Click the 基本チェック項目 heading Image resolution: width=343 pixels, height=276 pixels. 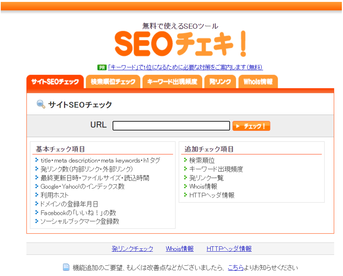click(60, 149)
